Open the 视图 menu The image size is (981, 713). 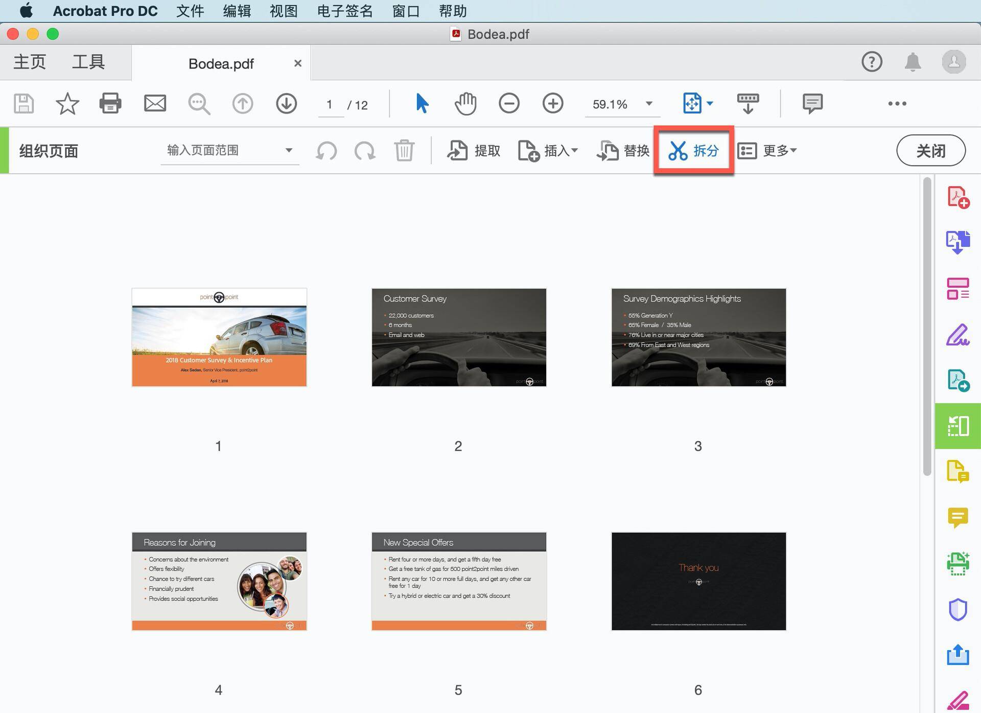click(x=283, y=11)
